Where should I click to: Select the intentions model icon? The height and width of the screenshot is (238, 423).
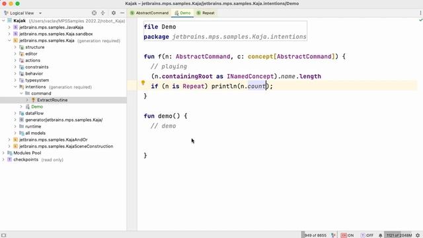[x=22, y=87]
